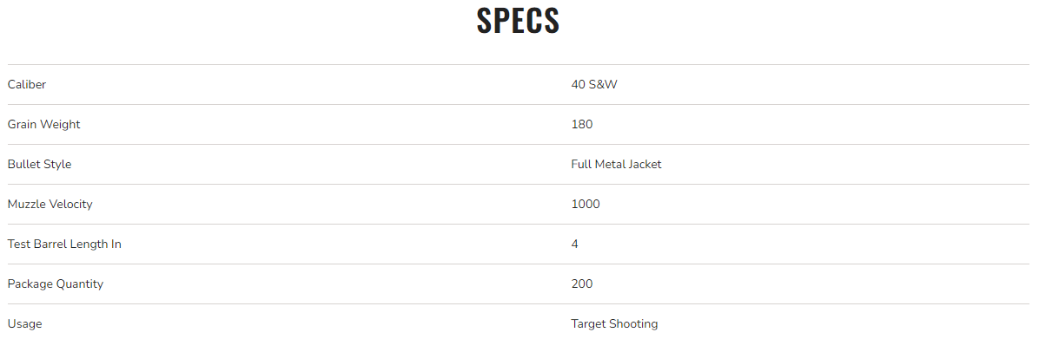Image resolution: width=1039 pixels, height=339 pixels.
Task: Click the Full Metal Jacket value
Action: [x=616, y=164]
